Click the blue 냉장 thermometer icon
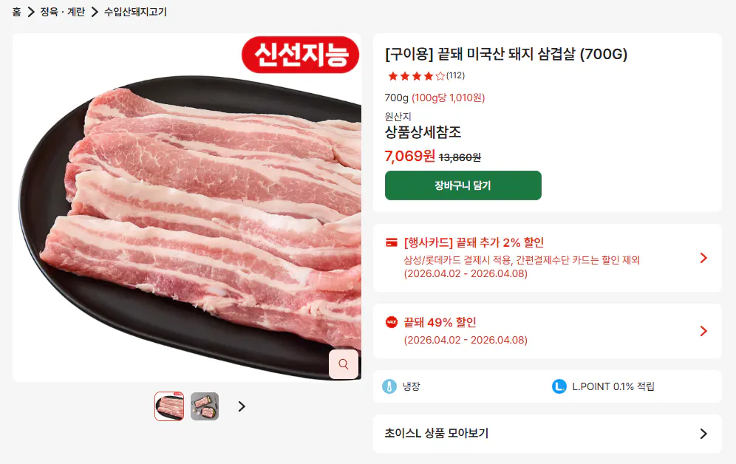The height and width of the screenshot is (464, 736). pyautogui.click(x=392, y=386)
